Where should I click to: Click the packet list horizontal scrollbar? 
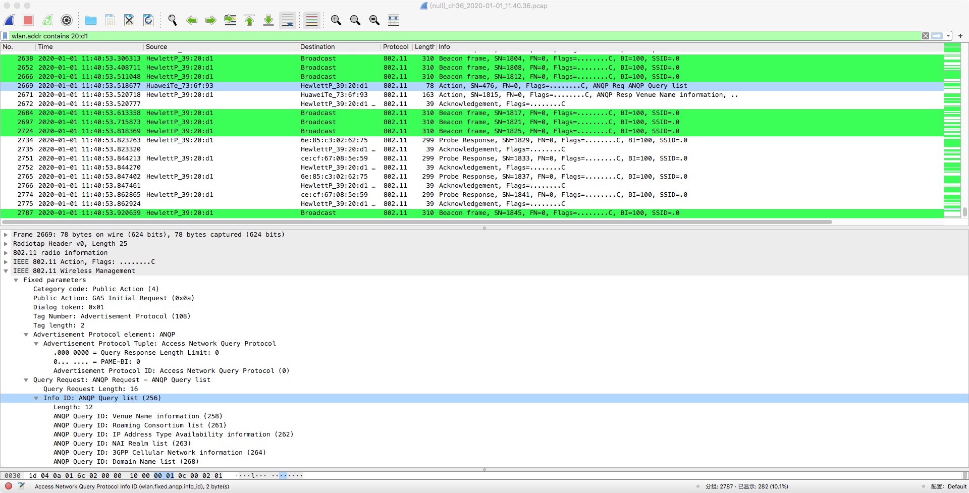(x=417, y=222)
